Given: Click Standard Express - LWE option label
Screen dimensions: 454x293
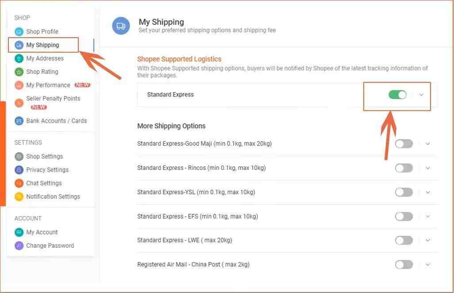Looking at the screenshot, I should (185, 240).
